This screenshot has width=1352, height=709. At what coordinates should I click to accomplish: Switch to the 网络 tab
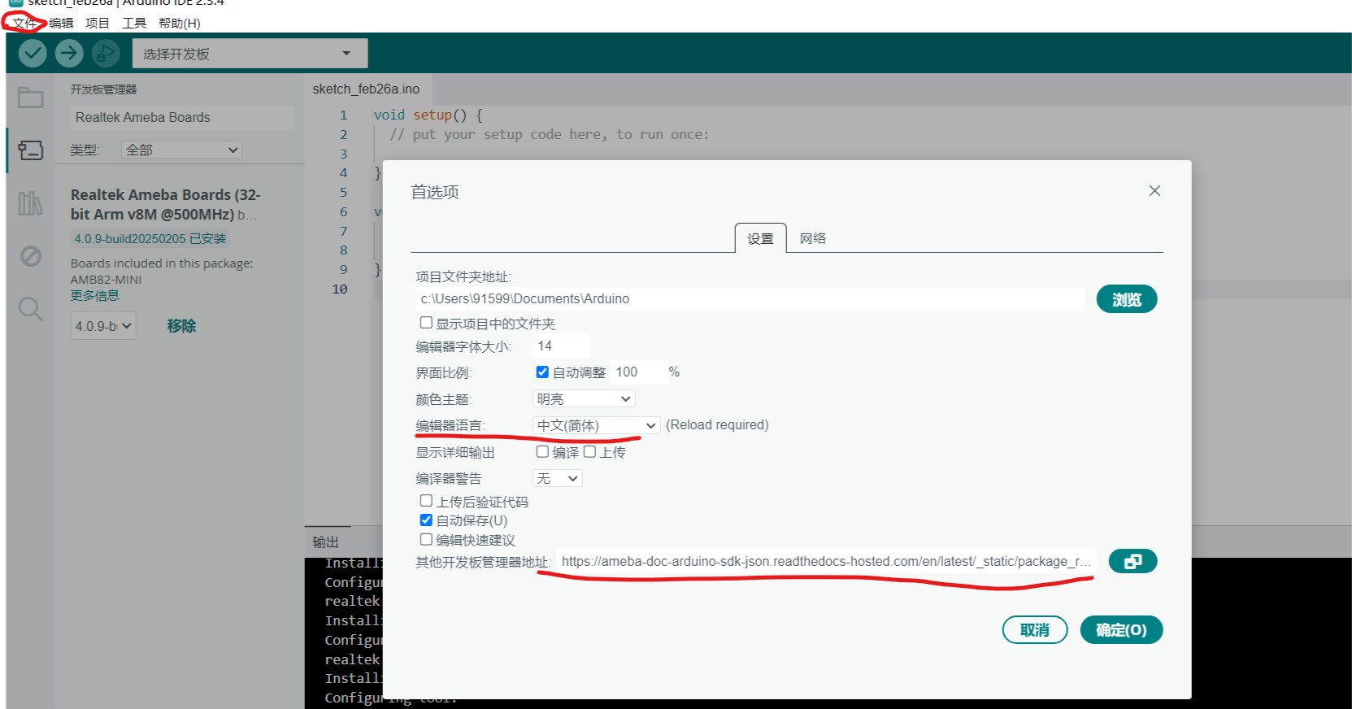813,238
